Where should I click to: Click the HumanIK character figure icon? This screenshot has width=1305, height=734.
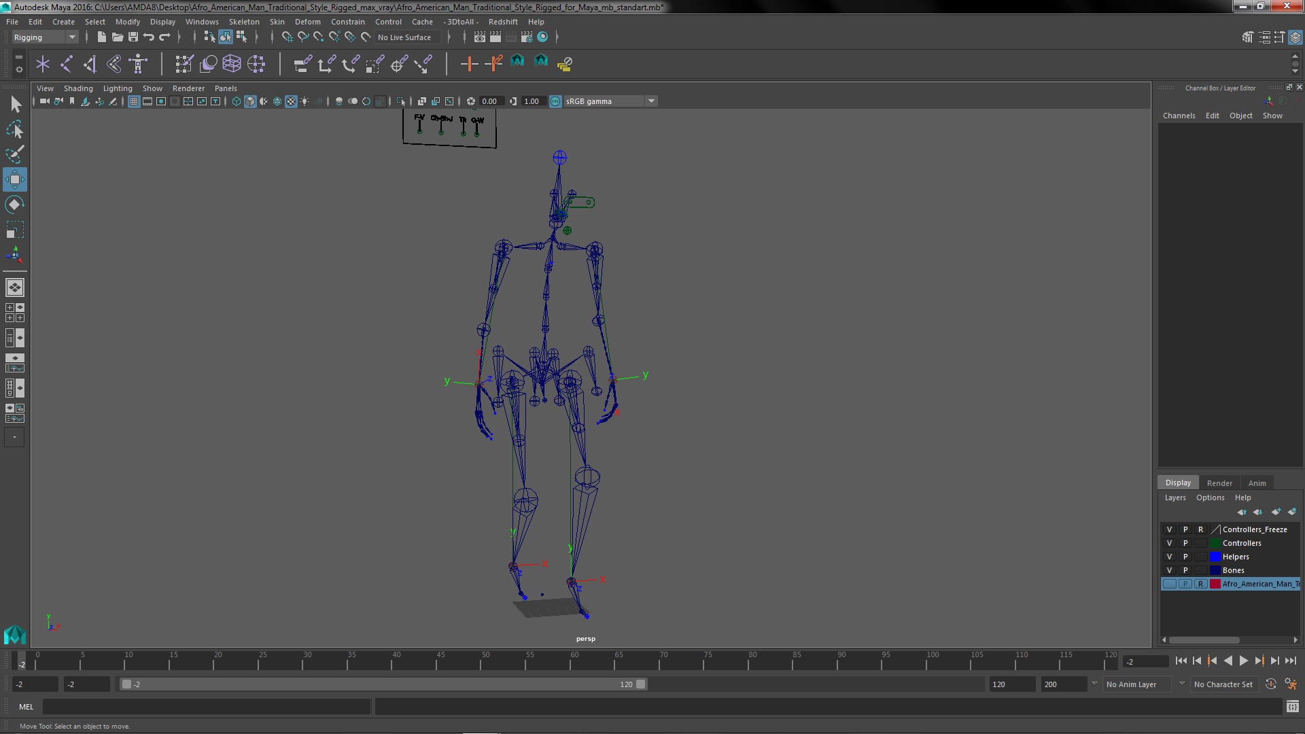click(139, 64)
